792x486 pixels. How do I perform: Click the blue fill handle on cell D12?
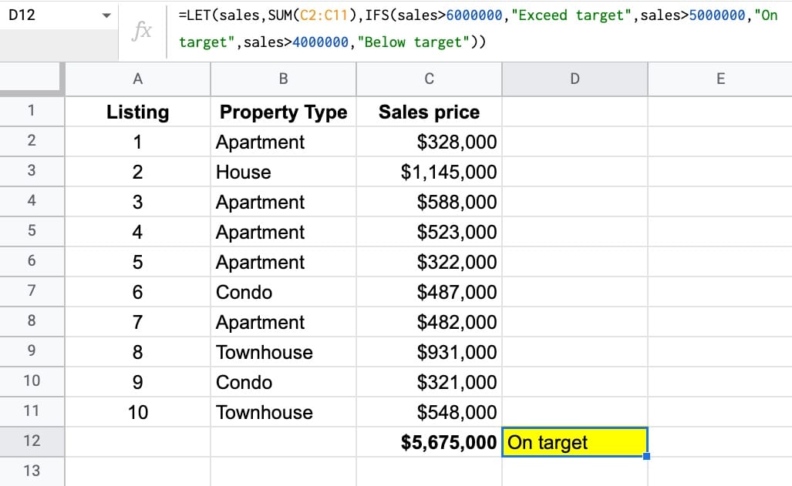click(646, 455)
